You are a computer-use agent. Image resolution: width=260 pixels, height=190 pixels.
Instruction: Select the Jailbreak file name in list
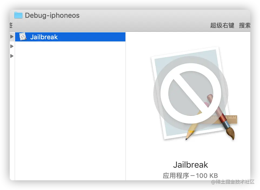coord(44,37)
